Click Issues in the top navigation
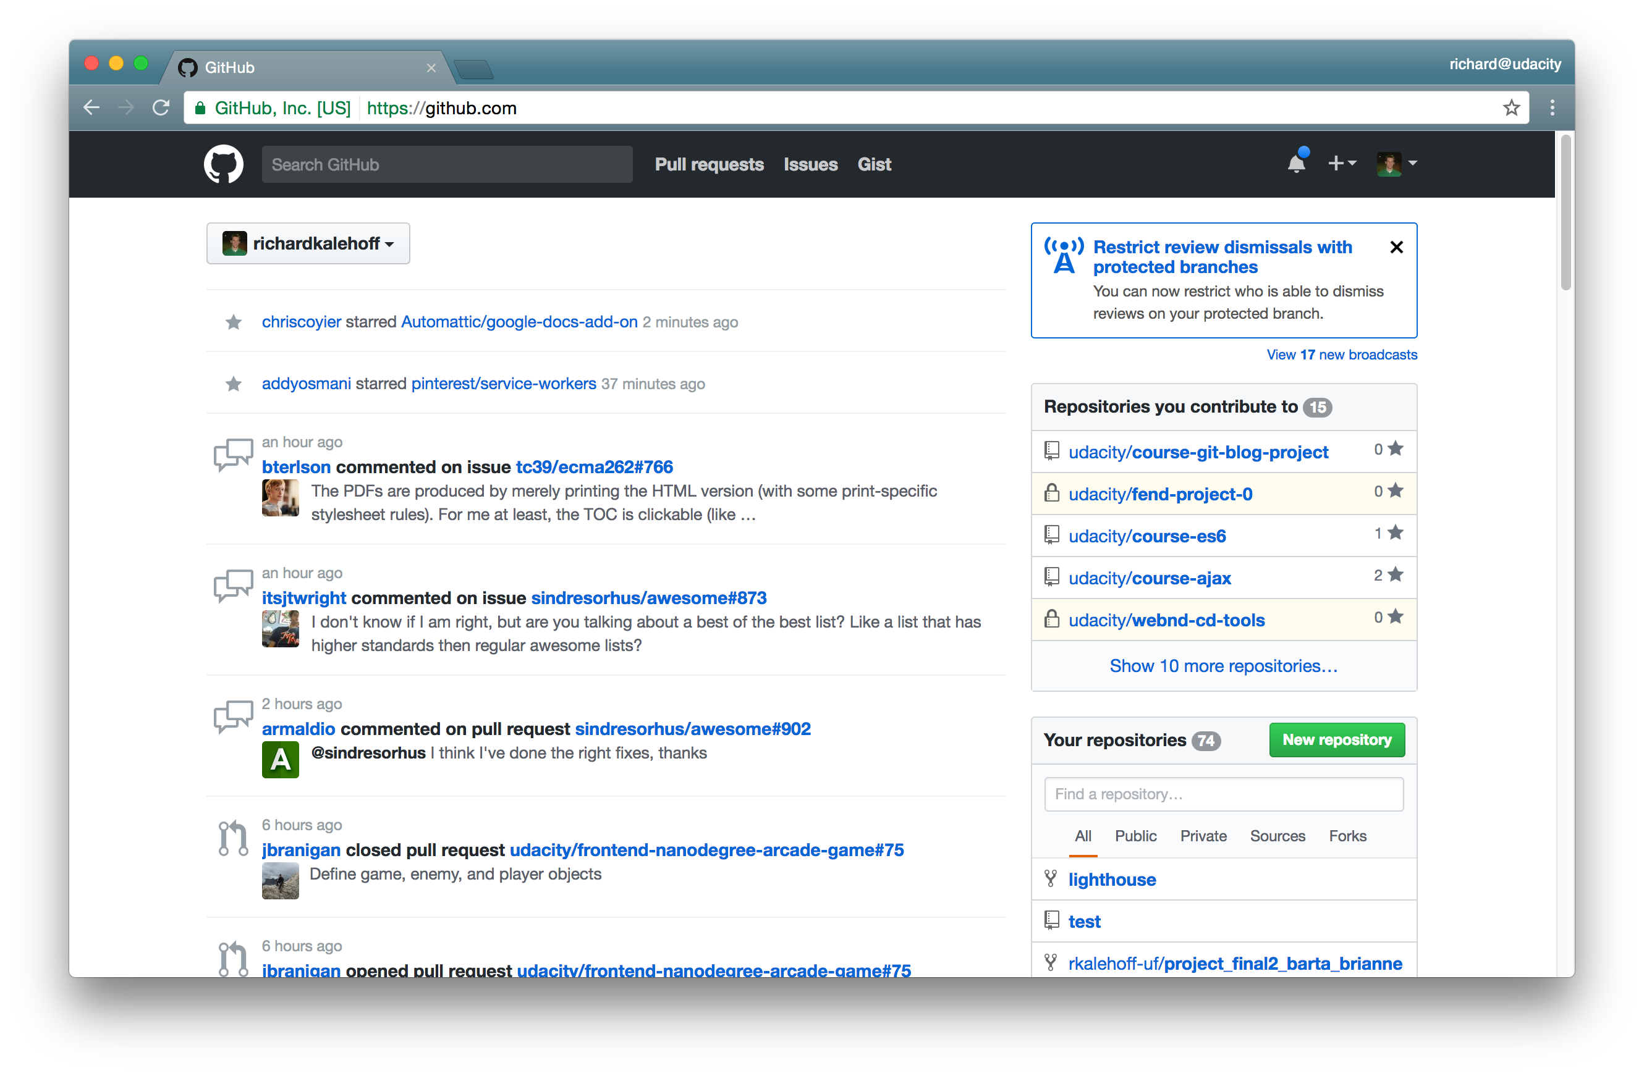This screenshot has width=1644, height=1076. tap(810, 164)
